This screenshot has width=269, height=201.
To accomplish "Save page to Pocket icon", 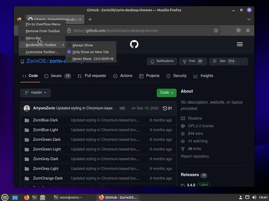I will [239, 30].
